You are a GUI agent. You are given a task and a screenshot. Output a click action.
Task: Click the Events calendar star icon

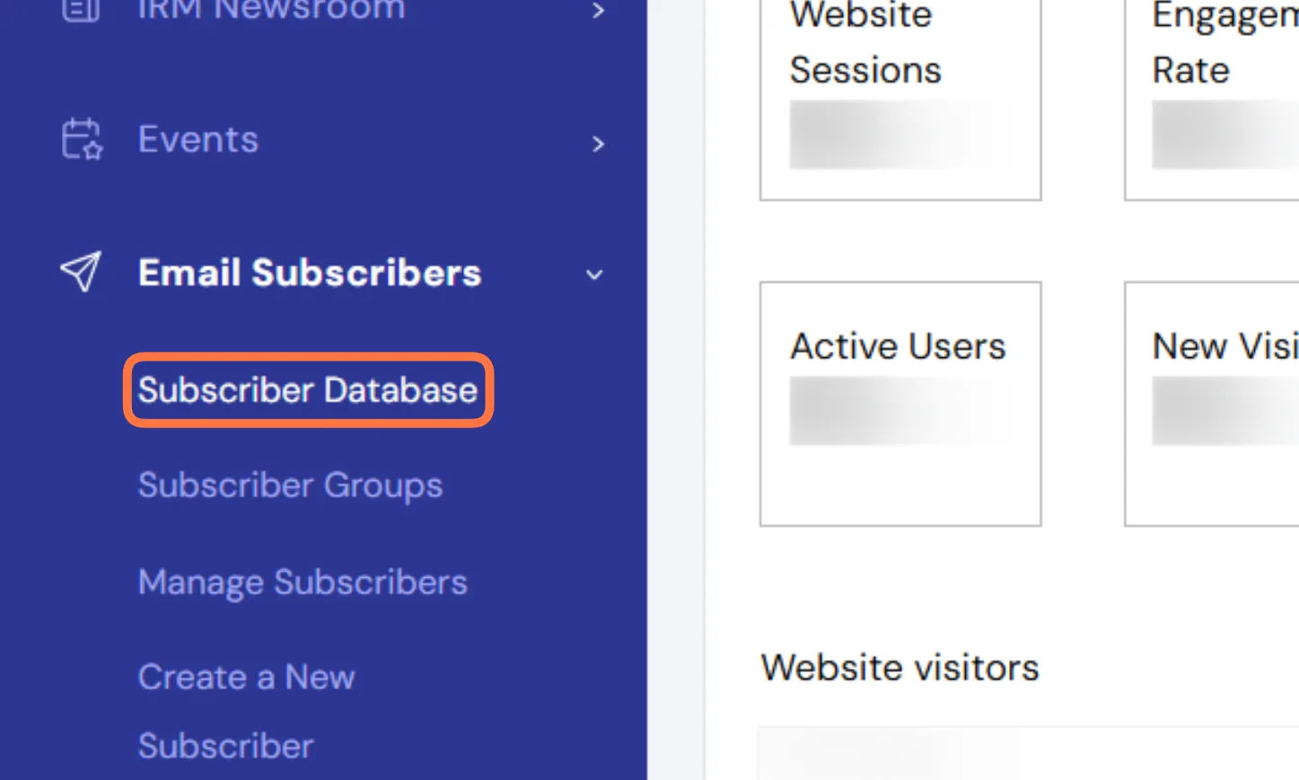point(82,140)
